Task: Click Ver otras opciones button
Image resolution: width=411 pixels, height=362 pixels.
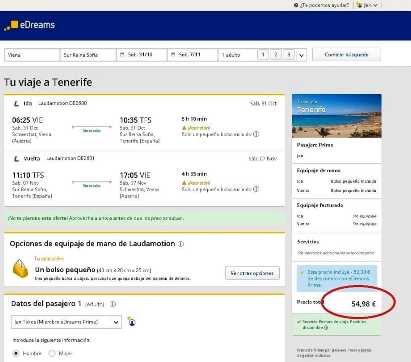Action: pos(252,273)
